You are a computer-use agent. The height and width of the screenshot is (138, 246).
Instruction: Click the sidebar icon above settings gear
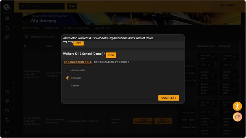(x=7, y=92)
